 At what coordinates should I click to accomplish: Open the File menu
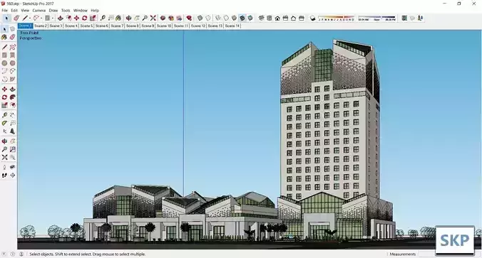[4, 11]
